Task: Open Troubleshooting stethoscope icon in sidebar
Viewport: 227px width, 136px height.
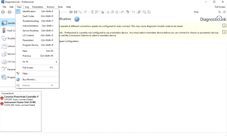Action: click(x=4, y=38)
